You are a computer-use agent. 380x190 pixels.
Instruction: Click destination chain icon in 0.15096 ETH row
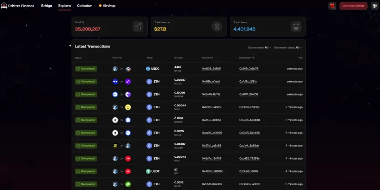tap(128, 95)
